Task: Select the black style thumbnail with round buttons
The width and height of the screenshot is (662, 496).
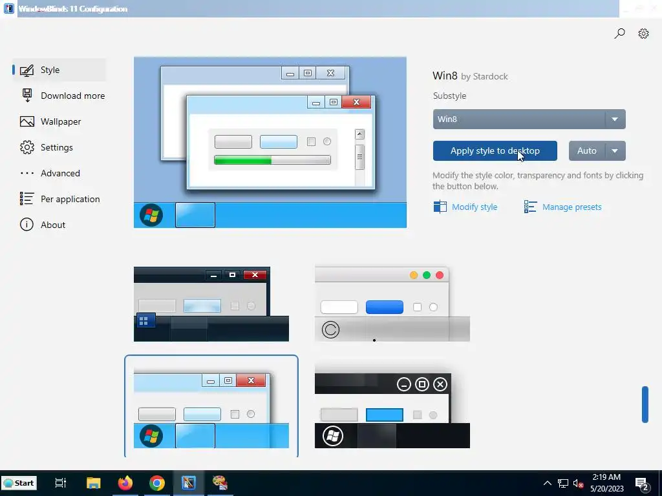Action: (392, 410)
